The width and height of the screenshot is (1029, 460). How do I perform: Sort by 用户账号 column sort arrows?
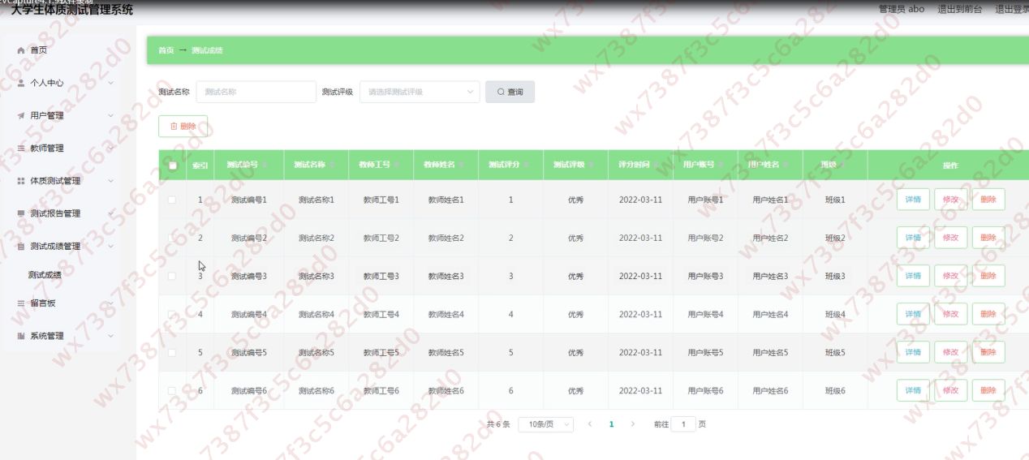[722, 165]
